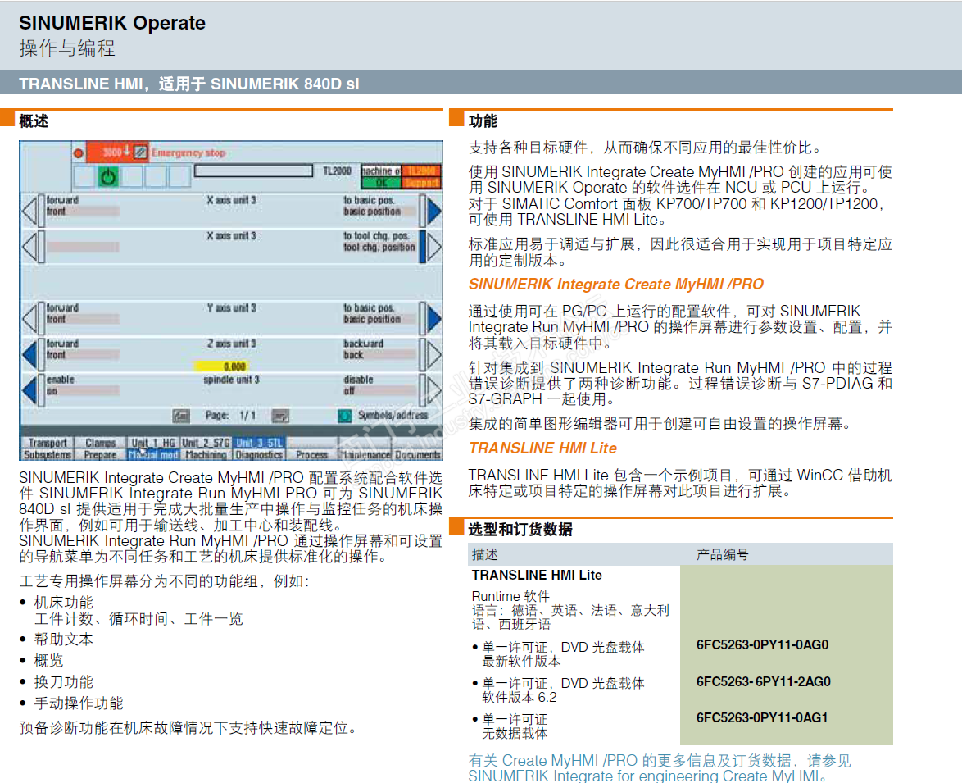This screenshot has width=962, height=783.
Task: Open the Diagnostics tab
Action: tap(258, 455)
